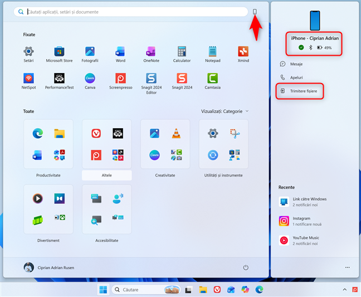Open Task View from the taskbar
The width and height of the screenshot is (361, 297).
[189, 290]
